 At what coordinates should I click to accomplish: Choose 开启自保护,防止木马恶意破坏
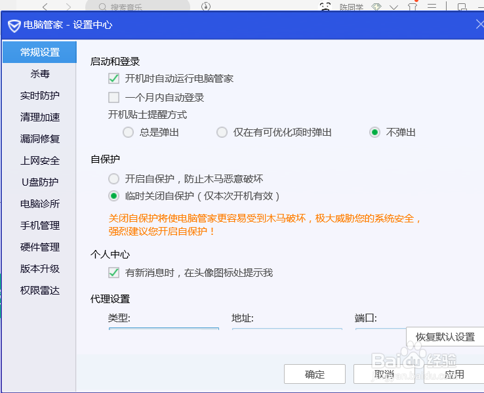(113, 178)
